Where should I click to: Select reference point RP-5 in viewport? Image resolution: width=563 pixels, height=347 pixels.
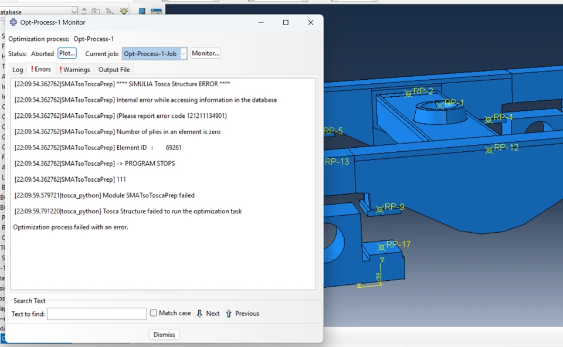(x=333, y=131)
